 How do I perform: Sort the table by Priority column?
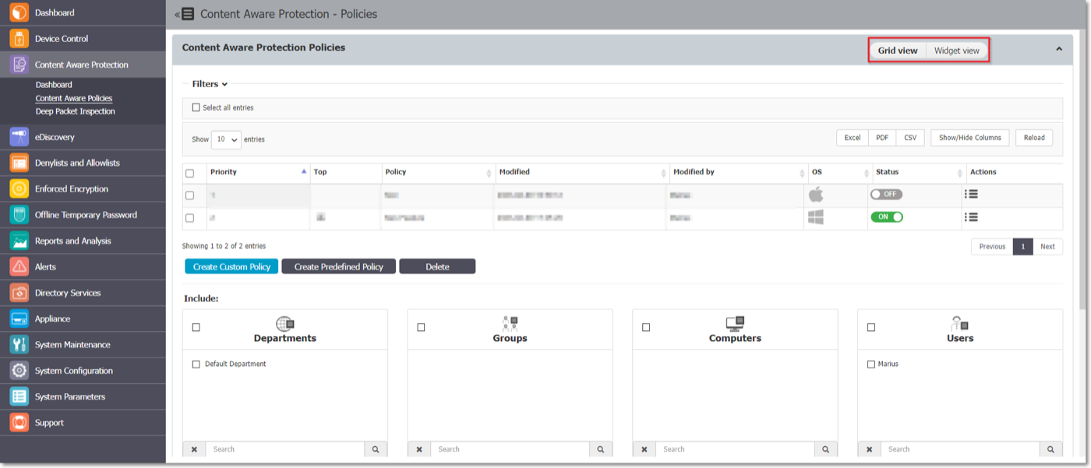[x=258, y=172]
